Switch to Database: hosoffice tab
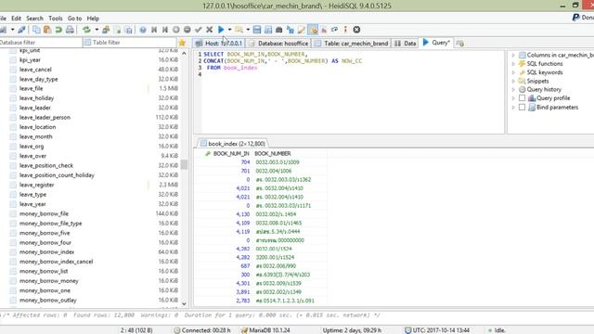 (x=278, y=44)
